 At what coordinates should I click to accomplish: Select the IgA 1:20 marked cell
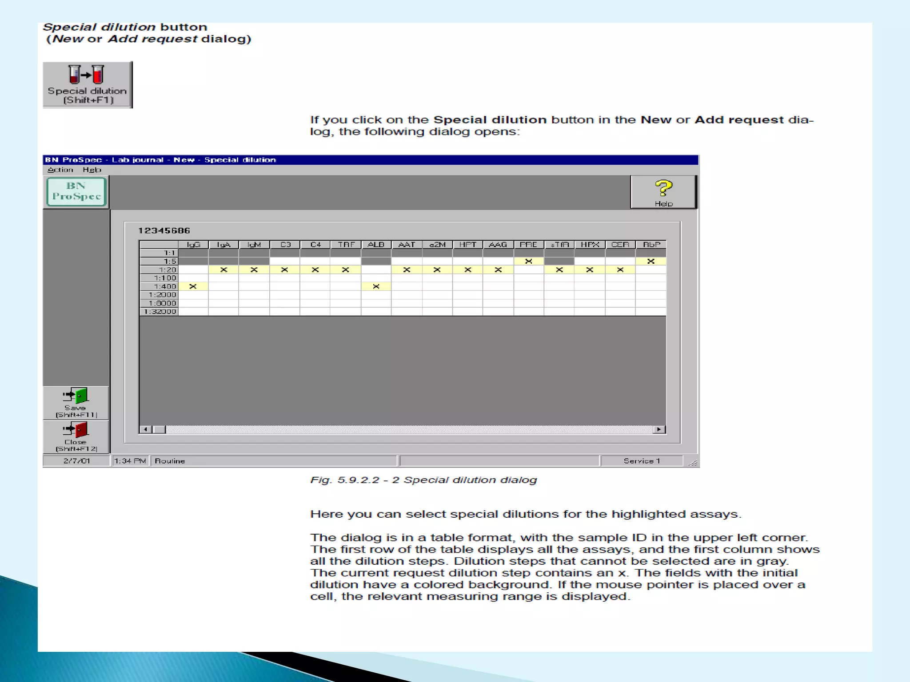tap(224, 270)
